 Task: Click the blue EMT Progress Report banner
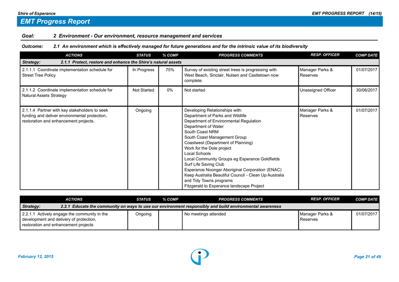point(200,21)
